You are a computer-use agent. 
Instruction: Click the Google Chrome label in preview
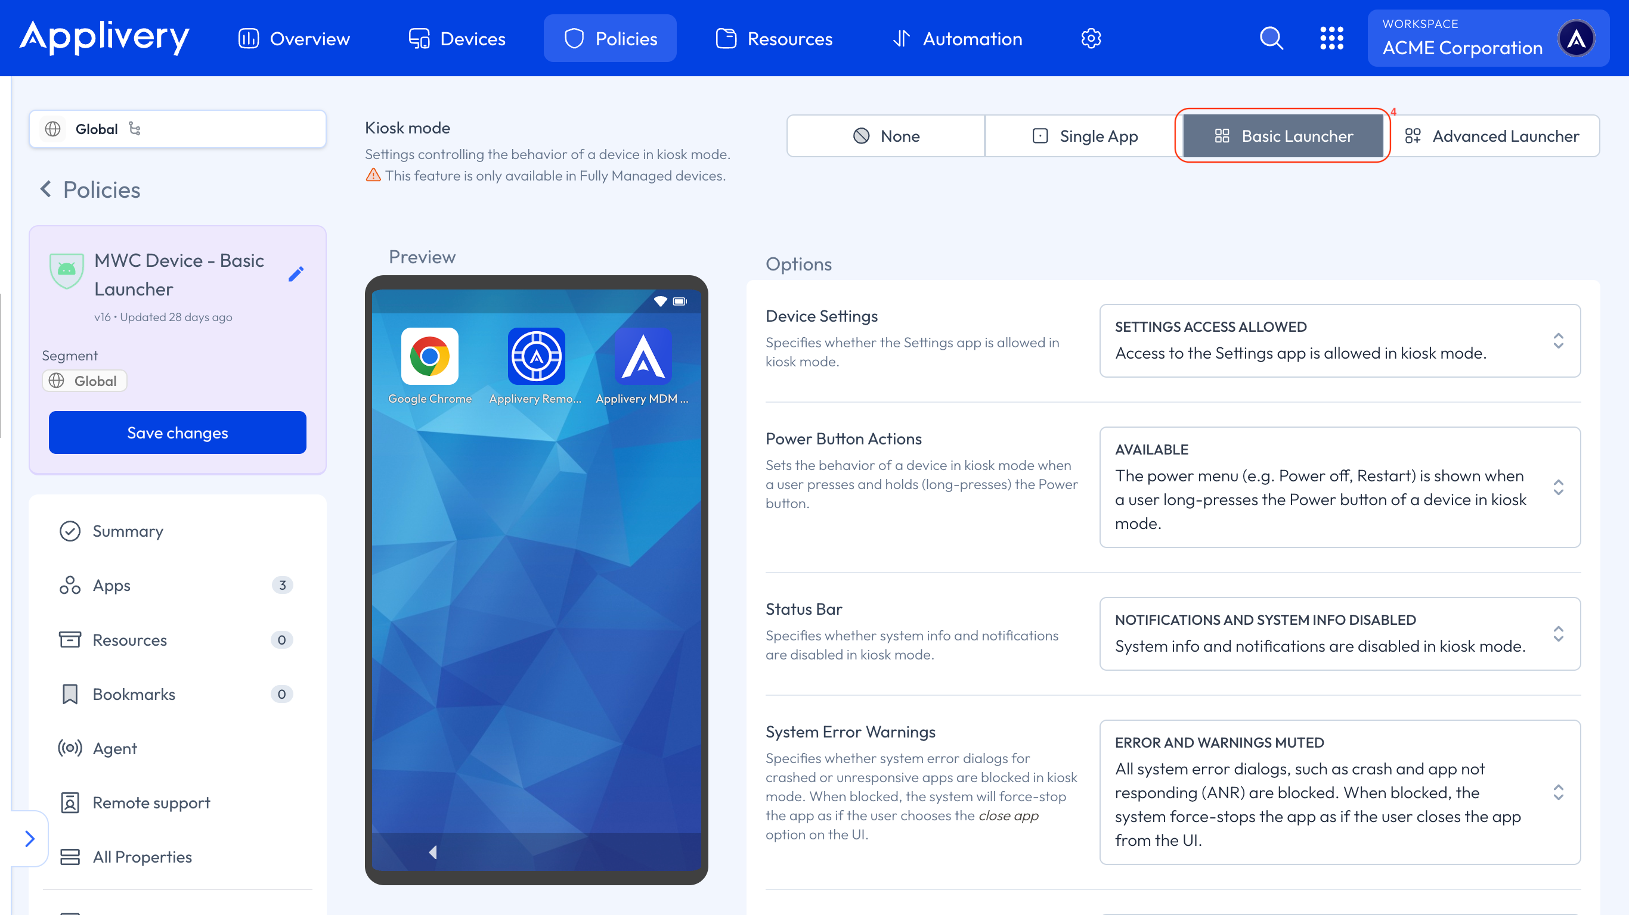coord(430,399)
